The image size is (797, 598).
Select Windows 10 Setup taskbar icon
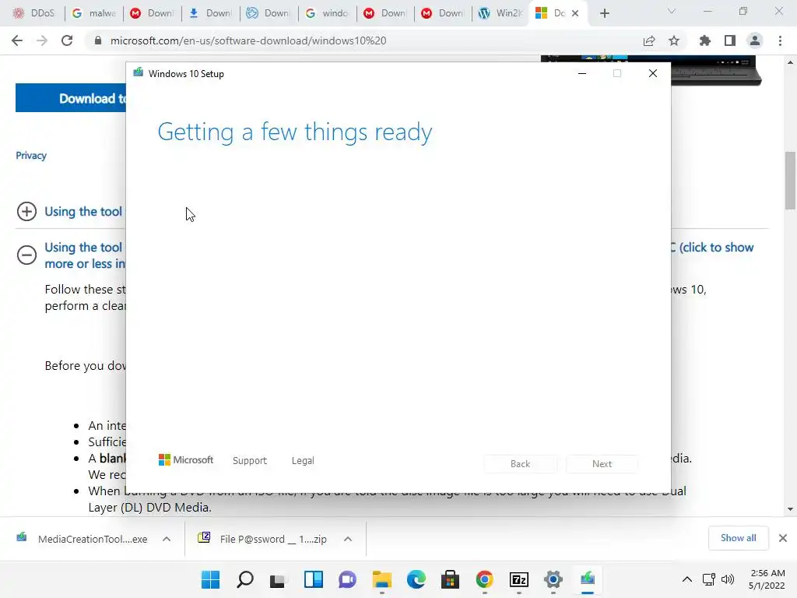pyautogui.click(x=588, y=579)
